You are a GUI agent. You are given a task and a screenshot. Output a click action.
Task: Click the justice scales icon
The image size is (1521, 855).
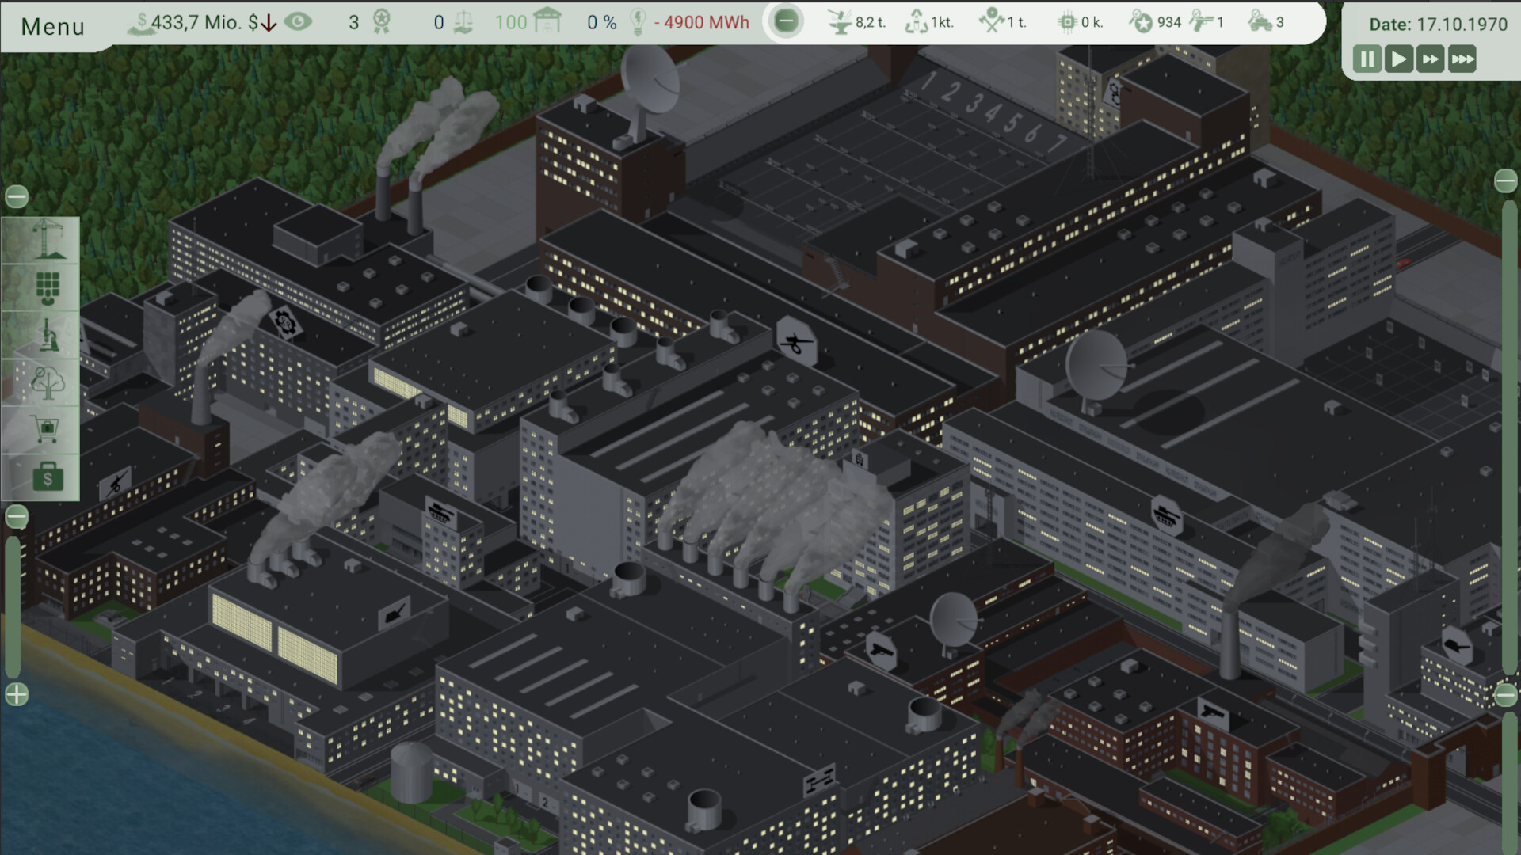click(463, 23)
